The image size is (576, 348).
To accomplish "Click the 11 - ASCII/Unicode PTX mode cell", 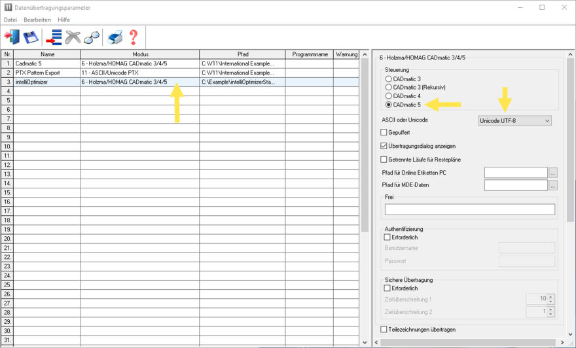I will tap(140, 73).
